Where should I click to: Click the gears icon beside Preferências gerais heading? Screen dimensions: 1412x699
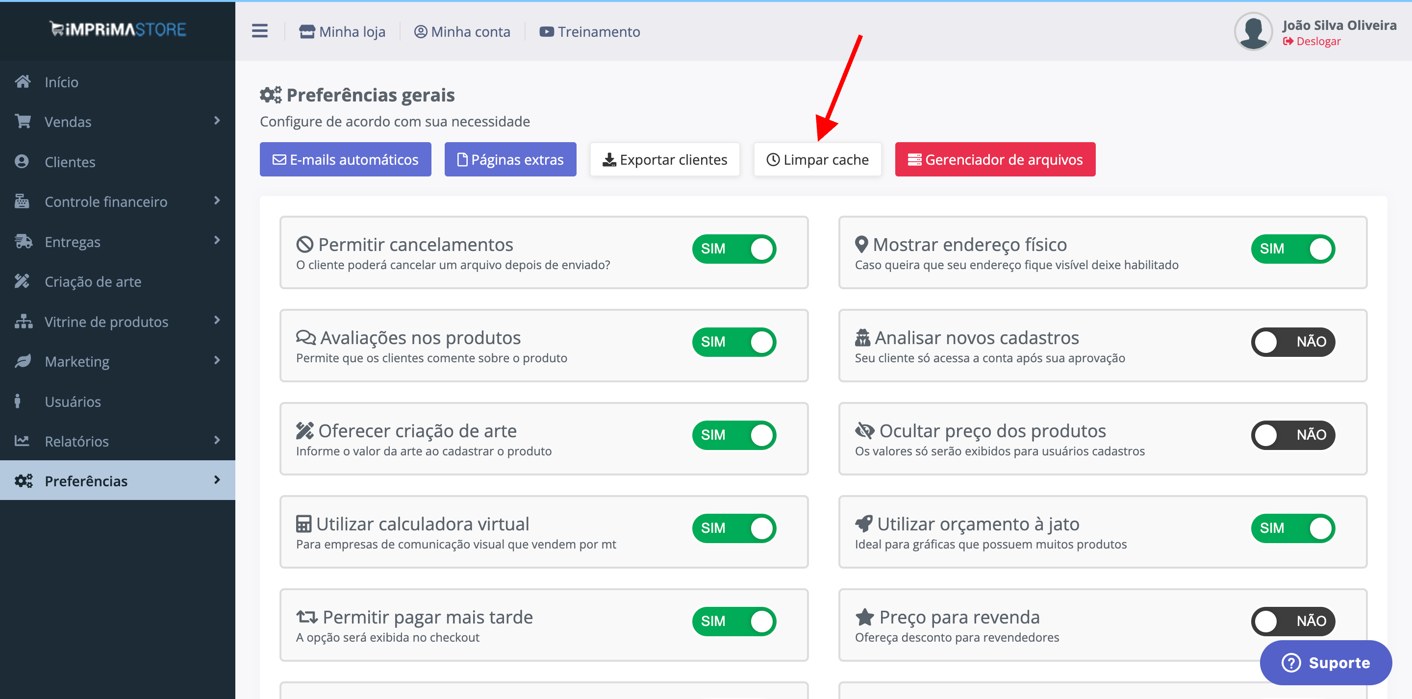pyautogui.click(x=270, y=95)
